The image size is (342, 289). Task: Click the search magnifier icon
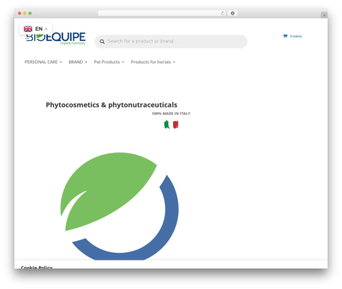point(102,42)
